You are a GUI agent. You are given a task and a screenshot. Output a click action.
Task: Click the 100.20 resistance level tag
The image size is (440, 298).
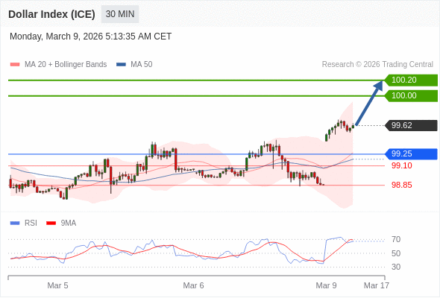click(411, 80)
